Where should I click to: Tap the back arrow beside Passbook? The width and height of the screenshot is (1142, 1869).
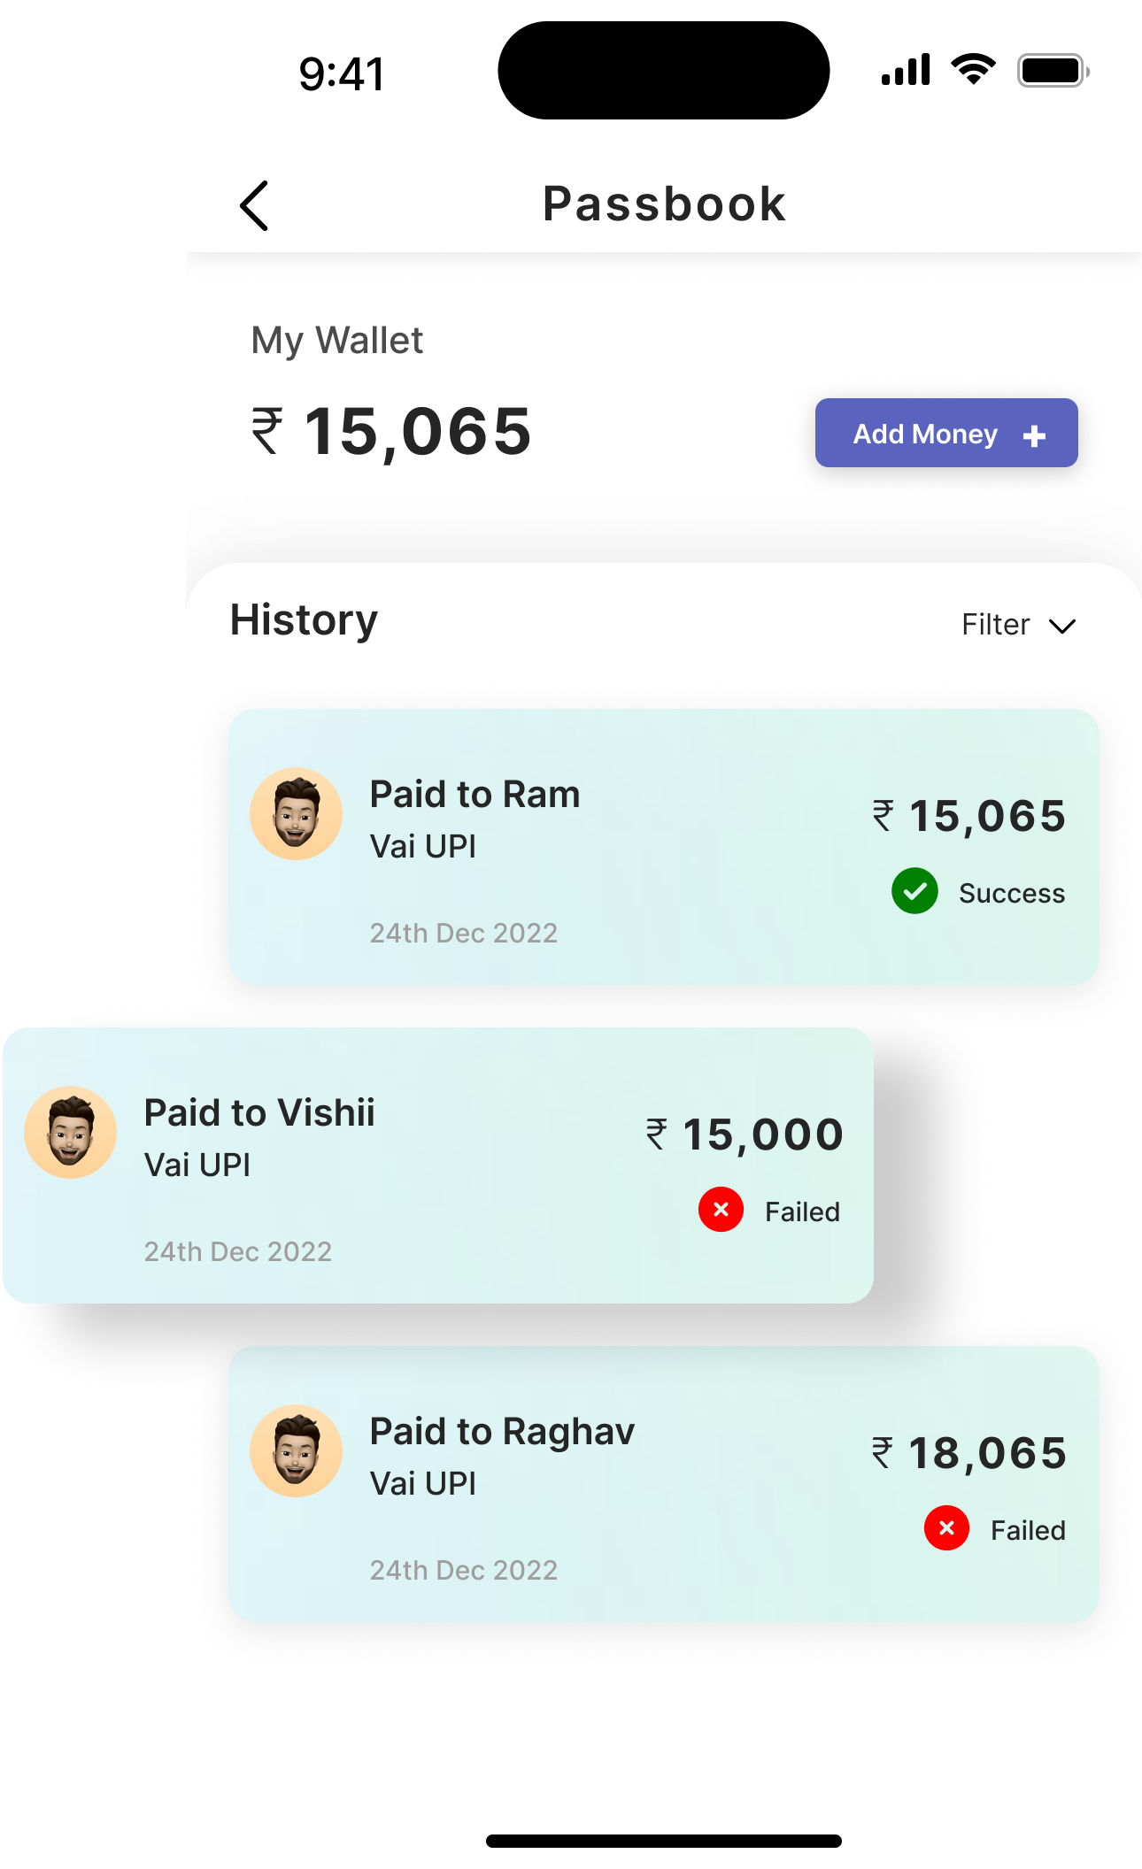point(254,205)
